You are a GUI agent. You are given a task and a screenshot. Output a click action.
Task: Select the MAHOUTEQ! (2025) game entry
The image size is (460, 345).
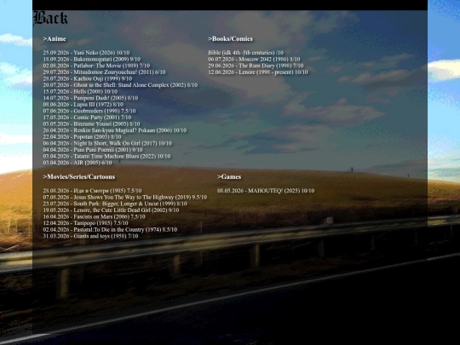(x=266, y=191)
